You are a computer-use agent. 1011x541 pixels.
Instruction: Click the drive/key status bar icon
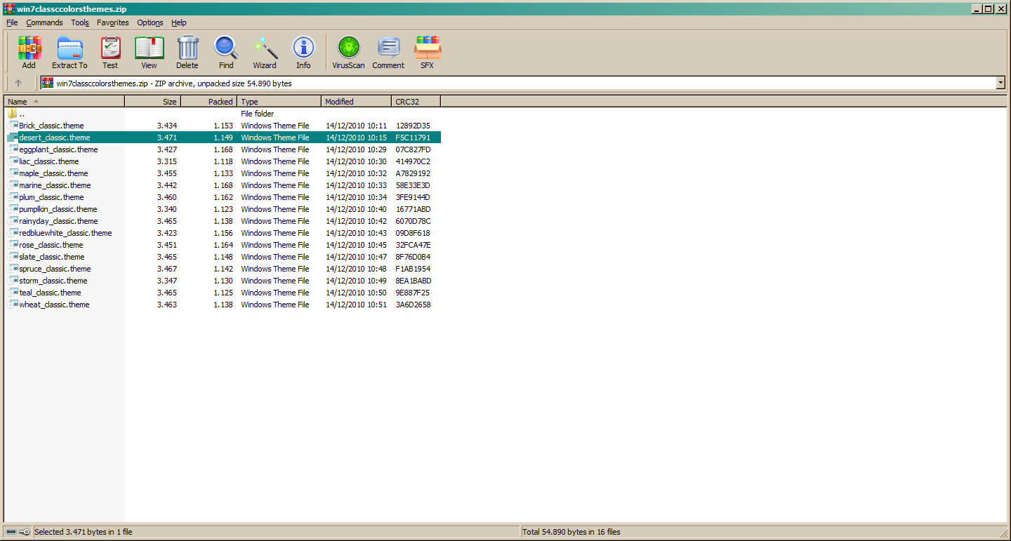[19, 532]
